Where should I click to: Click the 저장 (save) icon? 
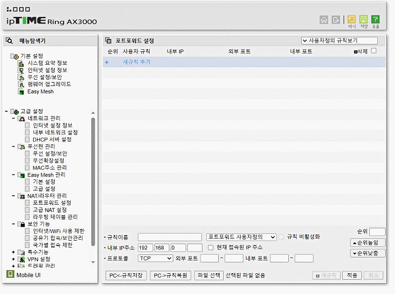(364, 21)
